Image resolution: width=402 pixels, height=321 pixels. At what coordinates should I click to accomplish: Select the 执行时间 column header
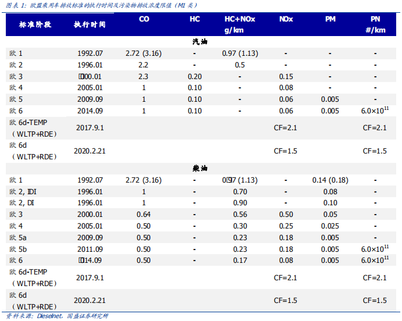pyautogui.click(x=90, y=25)
